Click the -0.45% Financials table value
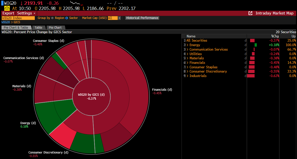Screen dimensions: 297x159 tap(274, 63)
